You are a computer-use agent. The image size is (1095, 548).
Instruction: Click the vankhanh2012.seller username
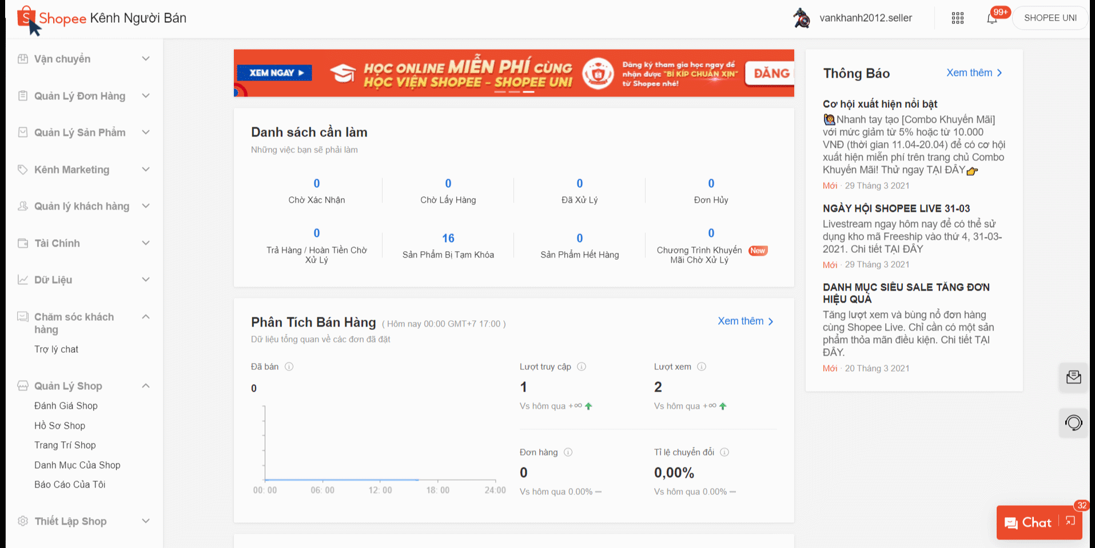[866, 18]
